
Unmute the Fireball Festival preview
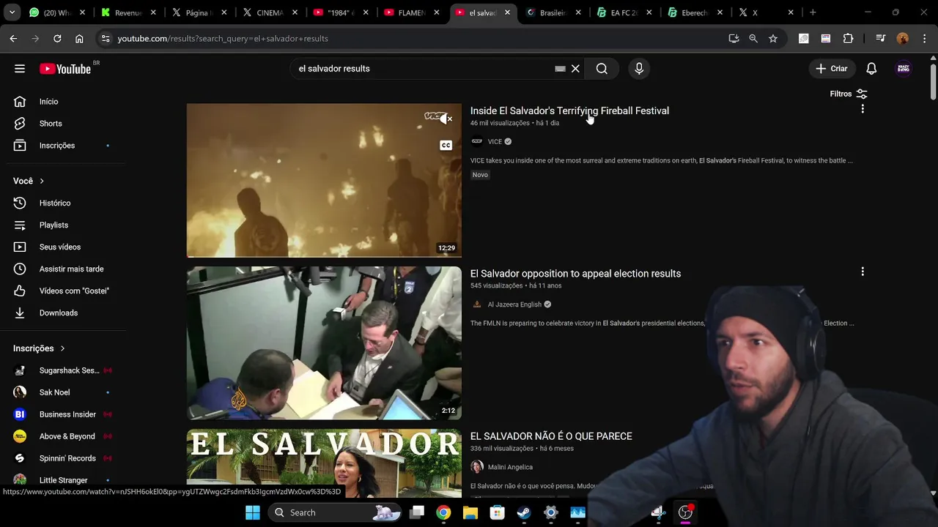pos(446,119)
